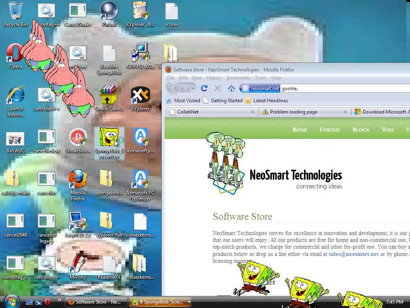Viewport: 410px width, 308px height.
Task: Open Wiki in NeoSmart navigation bar
Action: pyautogui.click(x=387, y=130)
